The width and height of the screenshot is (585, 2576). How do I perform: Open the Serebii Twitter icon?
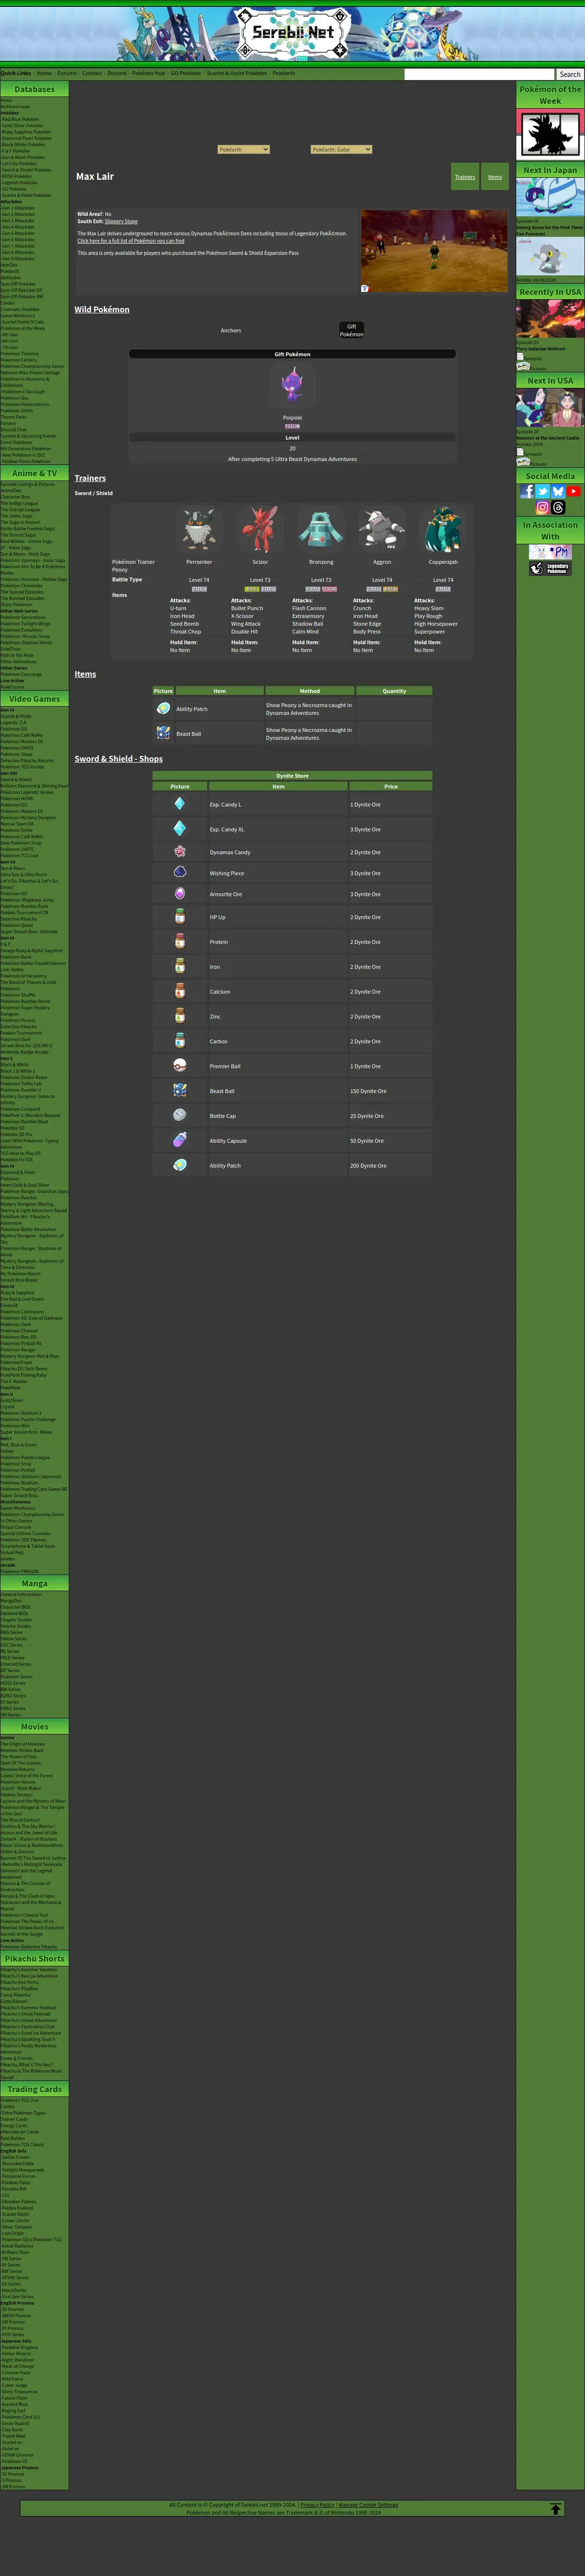pyautogui.click(x=543, y=491)
